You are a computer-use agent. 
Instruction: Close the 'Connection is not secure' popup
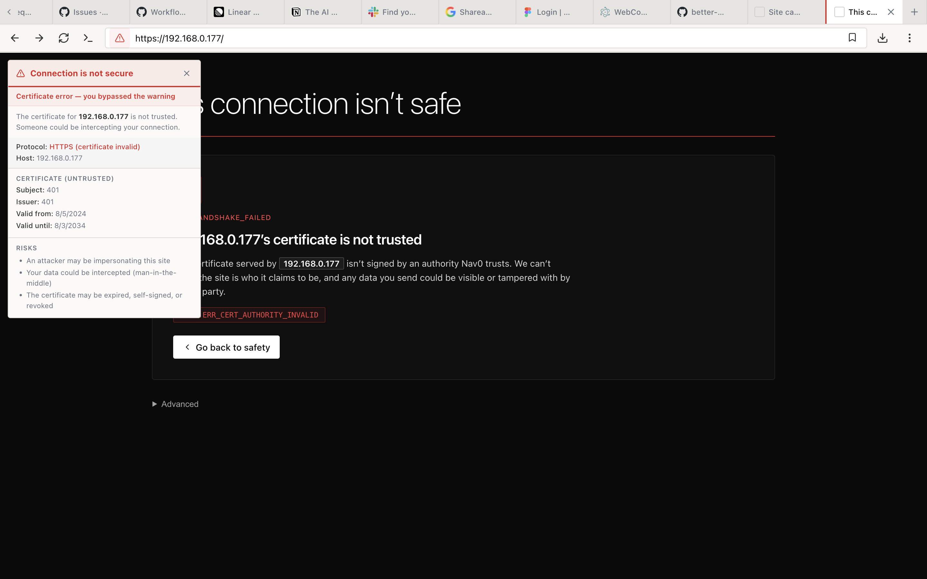[x=187, y=73]
